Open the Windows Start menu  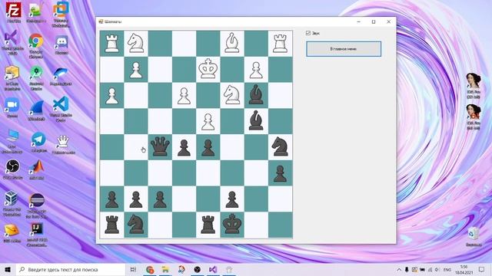(x=8, y=269)
